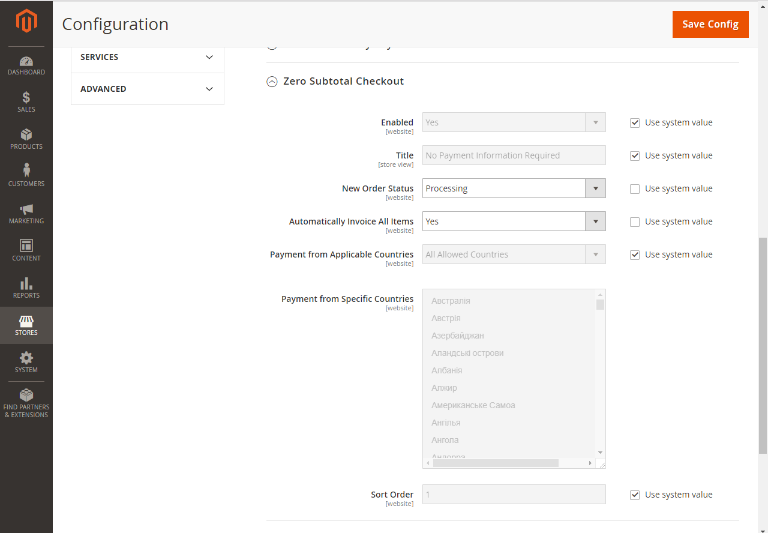Check Use system value for Sort Order
The width and height of the screenshot is (768, 533).
click(x=635, y=495)
